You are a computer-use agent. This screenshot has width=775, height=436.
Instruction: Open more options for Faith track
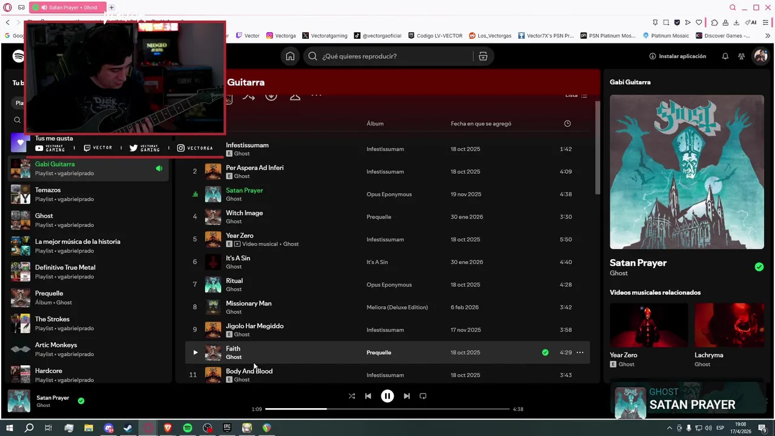coord(580,352)
